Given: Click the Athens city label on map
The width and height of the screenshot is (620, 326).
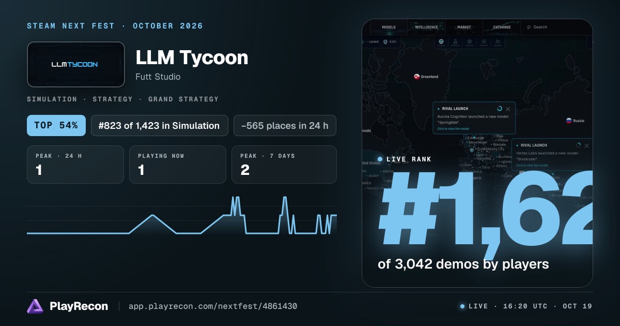Looking at the screenshot, I should click(x=501, y=166).
